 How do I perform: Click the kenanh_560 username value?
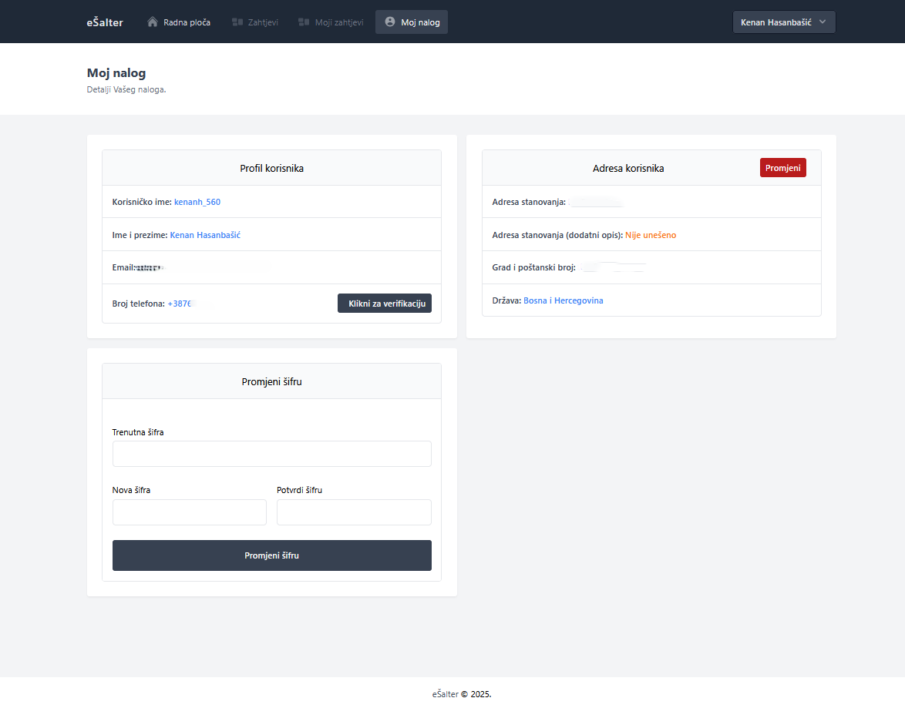click(x=197, y=202)
